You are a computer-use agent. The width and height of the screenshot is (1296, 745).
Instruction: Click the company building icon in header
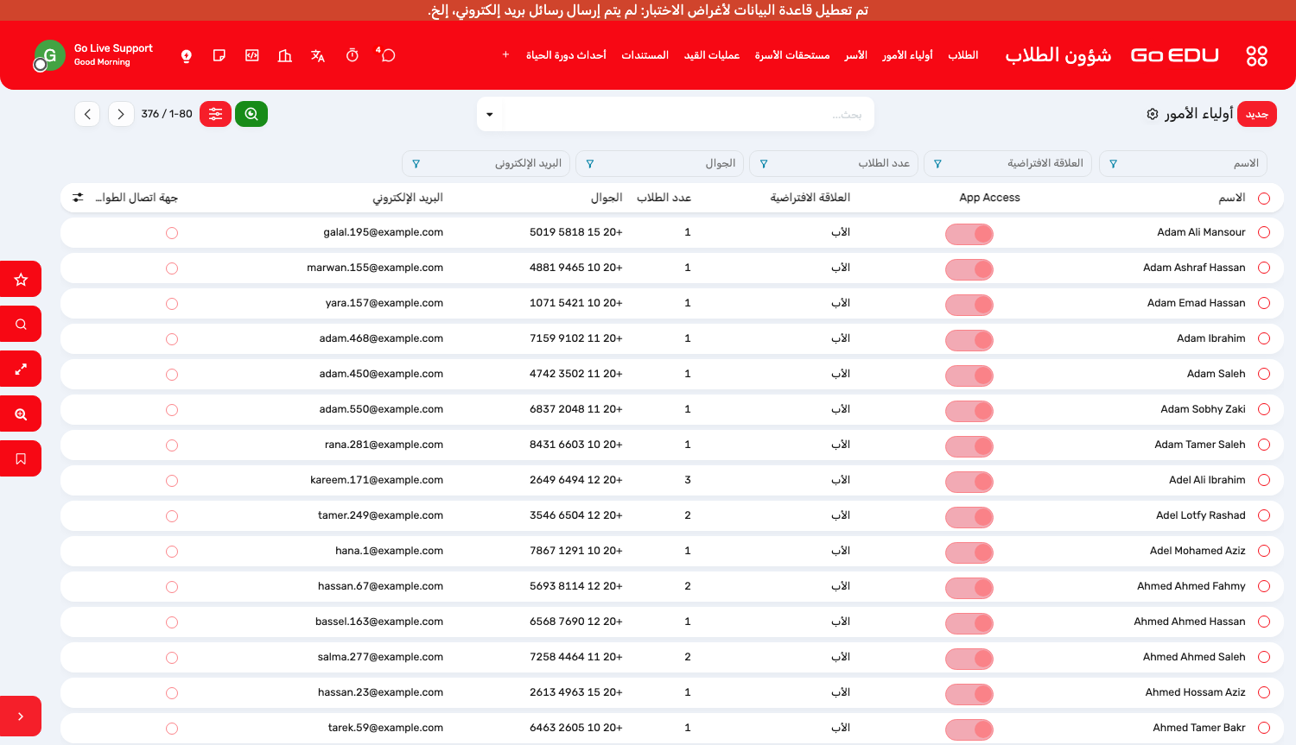(x=285, y=56)
